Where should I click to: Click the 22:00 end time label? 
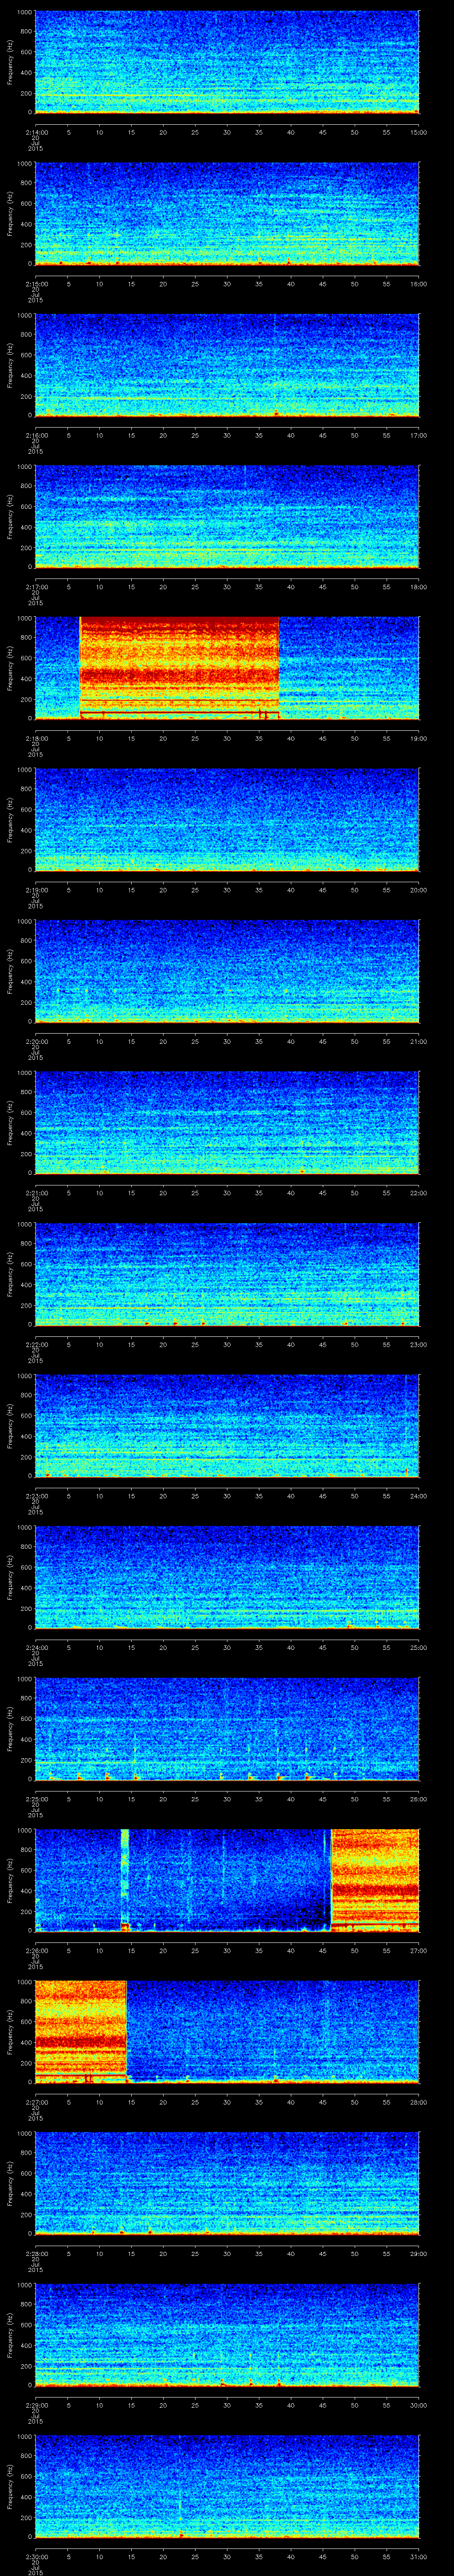click(418, 1192)
